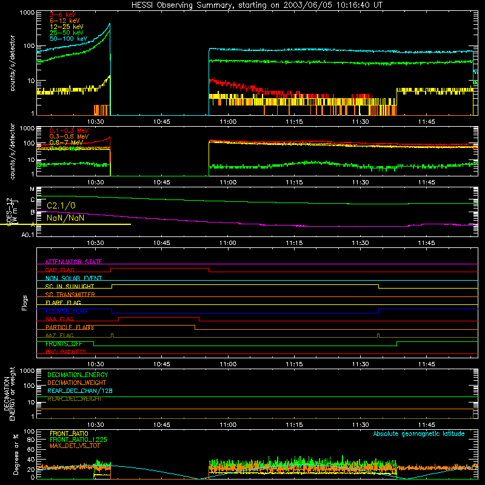Click the PARTICLE_FLAG label

click(x=68, y=327)
